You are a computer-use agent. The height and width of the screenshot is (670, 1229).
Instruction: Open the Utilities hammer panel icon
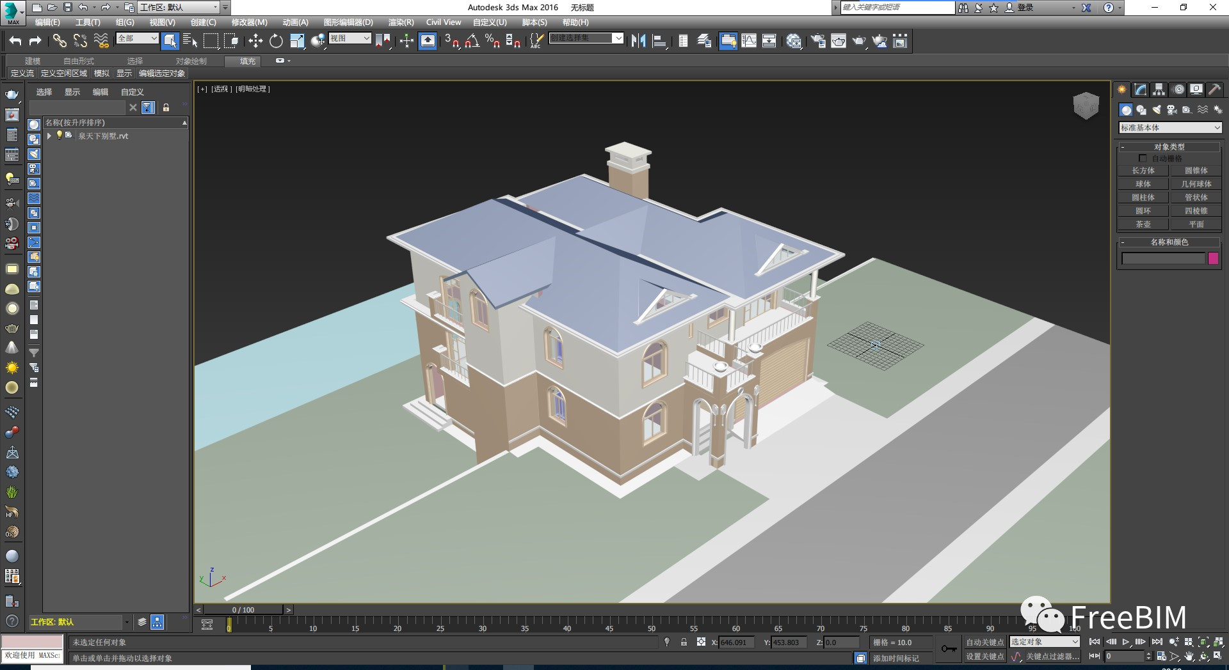coord(1214,90)
